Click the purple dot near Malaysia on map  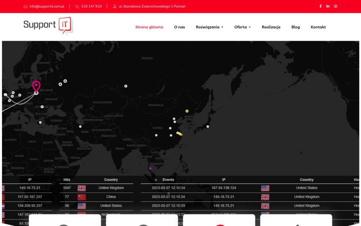pyautogui.click(x=150, y=169)
